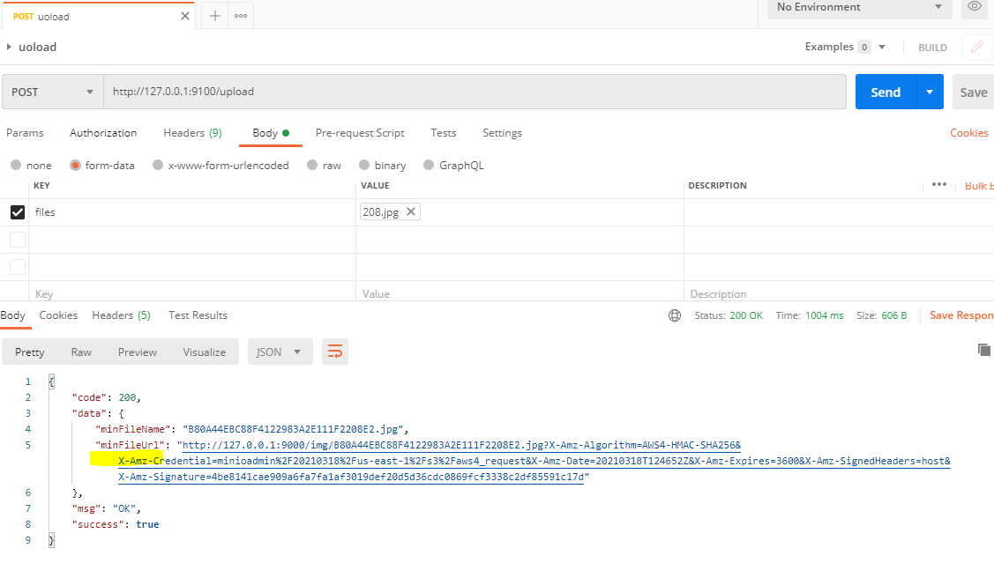Screen dimensions: 994x563
Task: Open the Test Results tab in the response
Action: [x=198, y=315]
